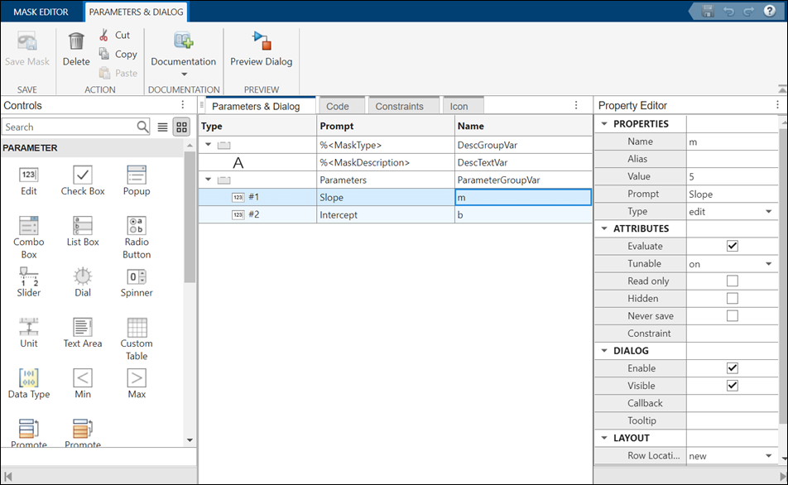This screenshot has height=485, width=788.
Task: Click the Delete trash can icon
Action: pyautogui.click(x=76, y=41)
